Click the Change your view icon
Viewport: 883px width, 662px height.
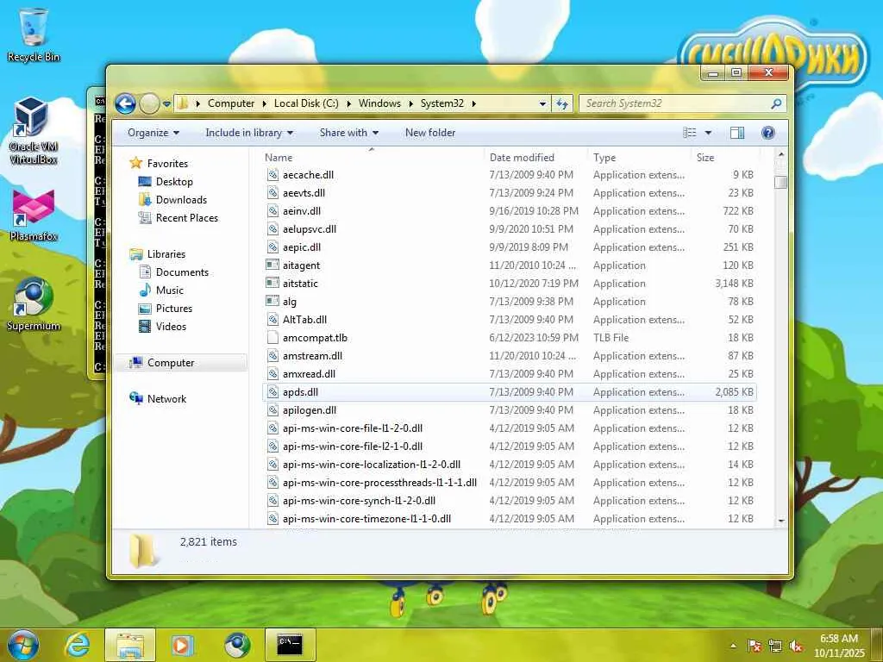point(690,133)
